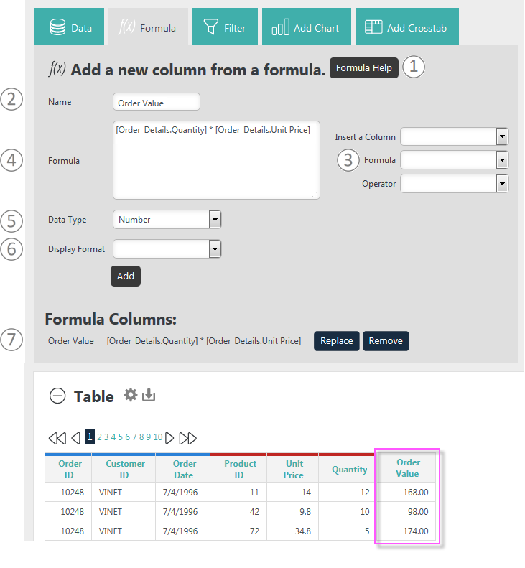Click in the Name input field
The image size is (525, 568).
tap(157, 102)
